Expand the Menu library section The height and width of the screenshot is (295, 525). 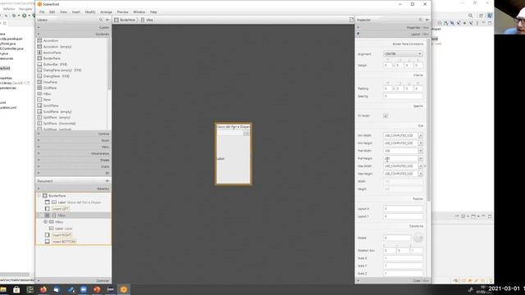point(73,147)
